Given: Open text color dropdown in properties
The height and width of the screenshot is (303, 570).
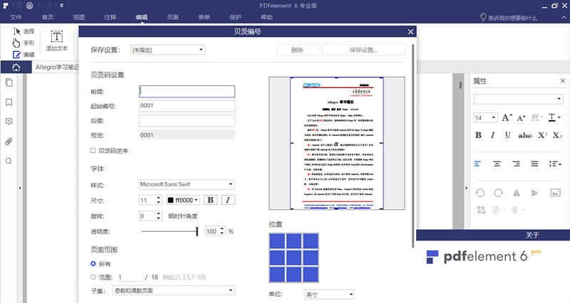Looking at the screenshot, I should 555,117.
